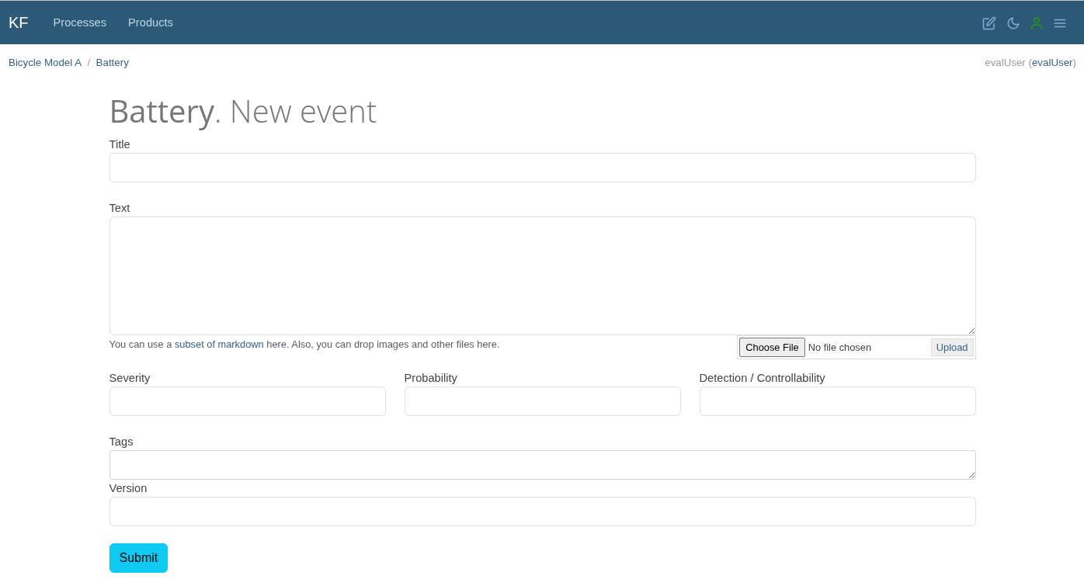
Task: Click the Battery breadcrumb link
Action: pos(113,63)
